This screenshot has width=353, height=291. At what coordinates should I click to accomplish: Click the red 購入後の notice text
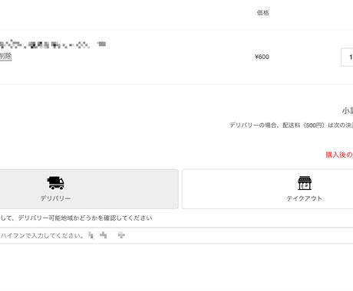pyautogui.click(x=339, y=155)
